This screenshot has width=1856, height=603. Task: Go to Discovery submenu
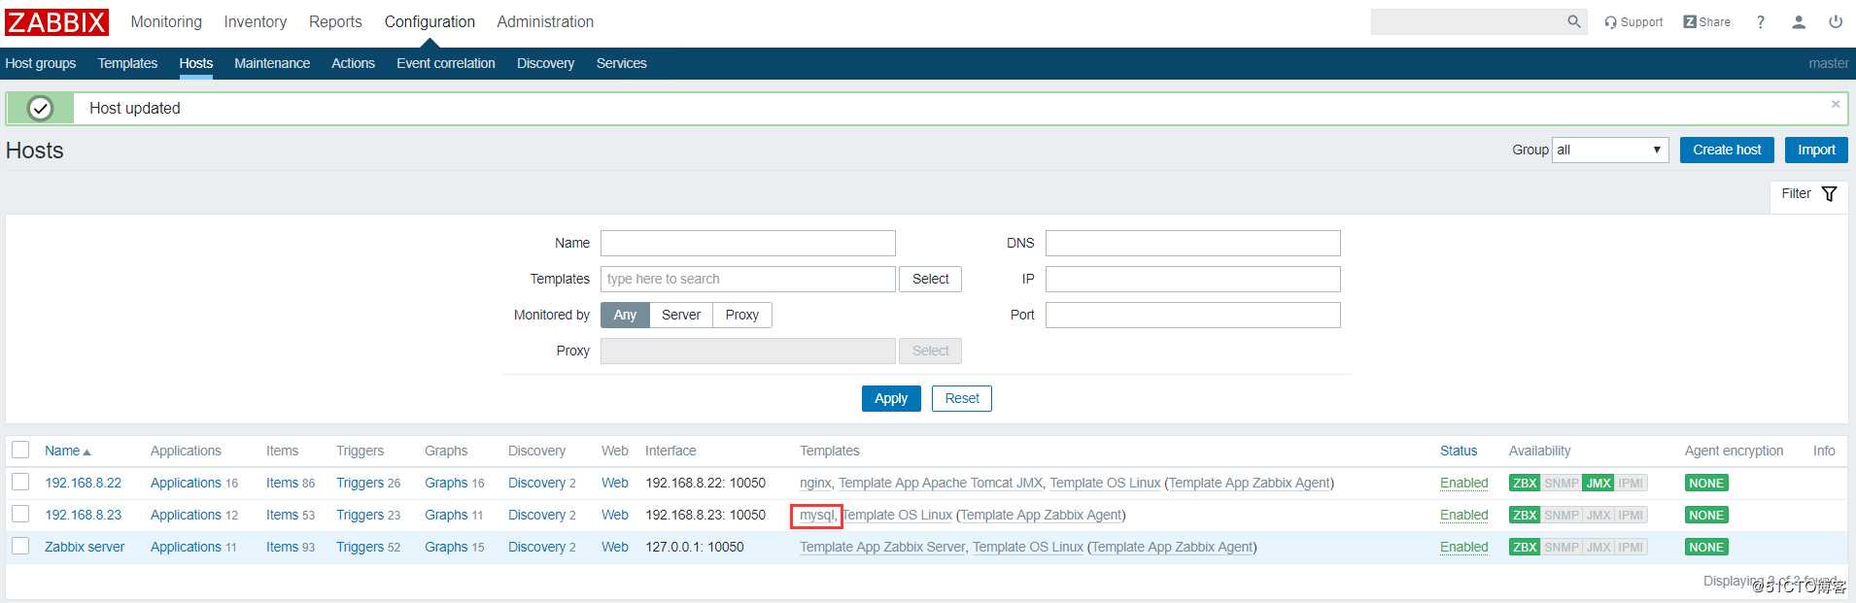click(x=545, y=63)
